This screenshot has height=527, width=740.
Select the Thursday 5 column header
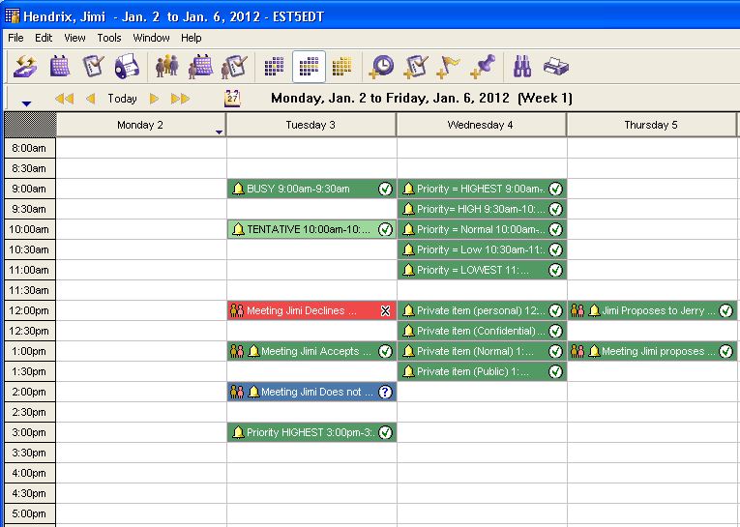652,125
